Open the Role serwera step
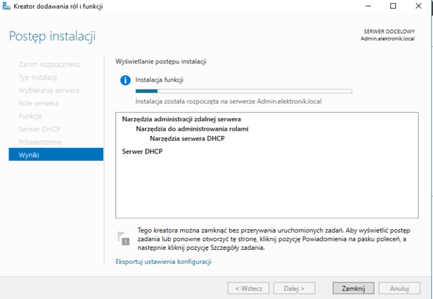 point(38,103)
